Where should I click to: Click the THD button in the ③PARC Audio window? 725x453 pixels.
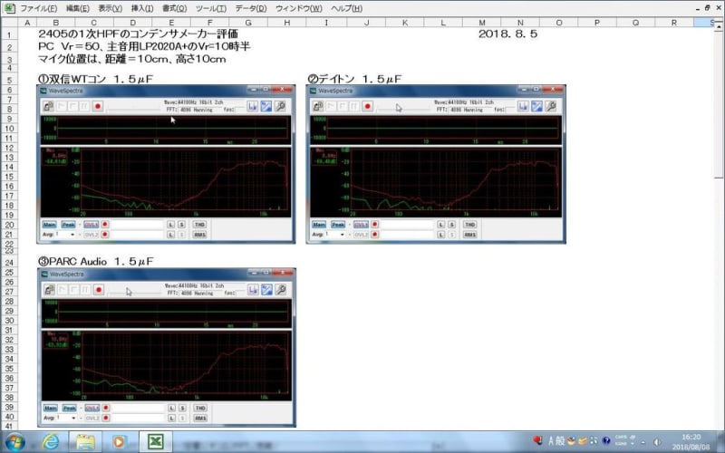tap(200, 409)
